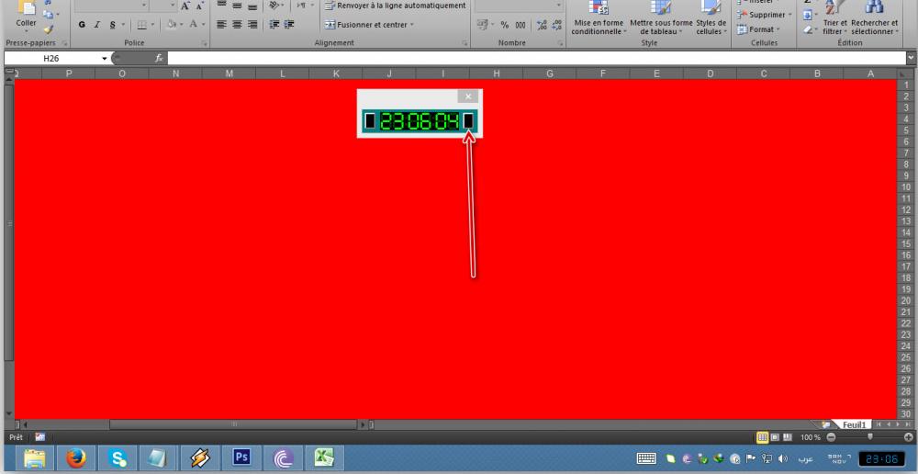
Task: Toggle bold G formatting
Action: click(82, 25)
